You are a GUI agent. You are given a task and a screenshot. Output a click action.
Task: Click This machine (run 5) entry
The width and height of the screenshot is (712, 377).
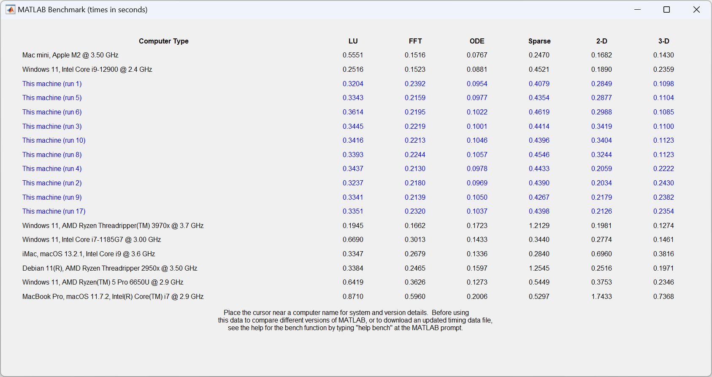click(52, 98)
